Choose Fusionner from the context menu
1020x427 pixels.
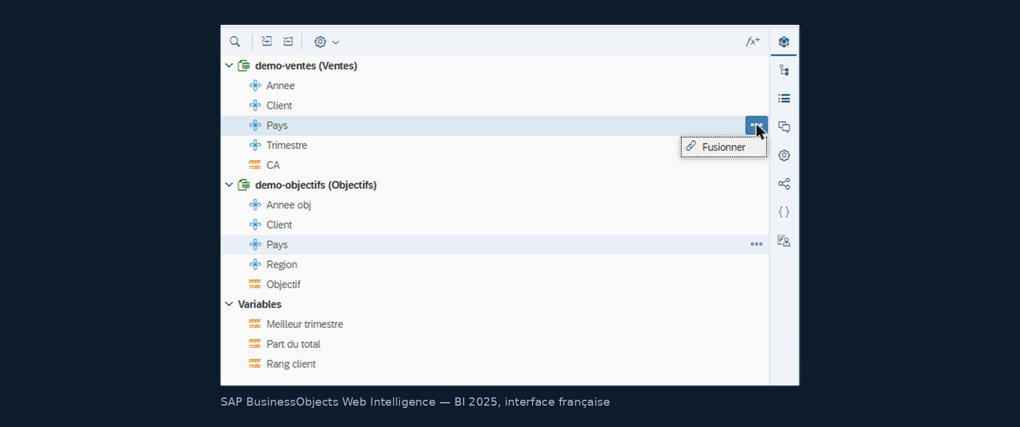pos(723,147)
